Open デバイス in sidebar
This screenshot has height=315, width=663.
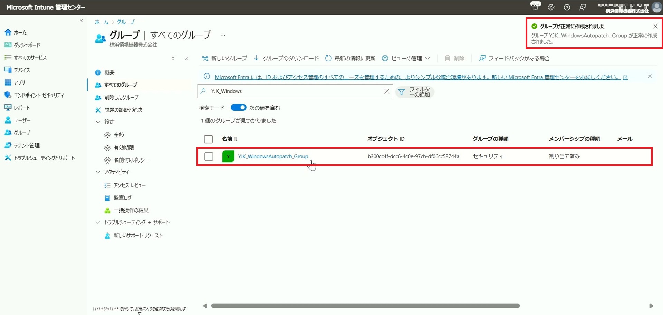[x=17, y=70]
